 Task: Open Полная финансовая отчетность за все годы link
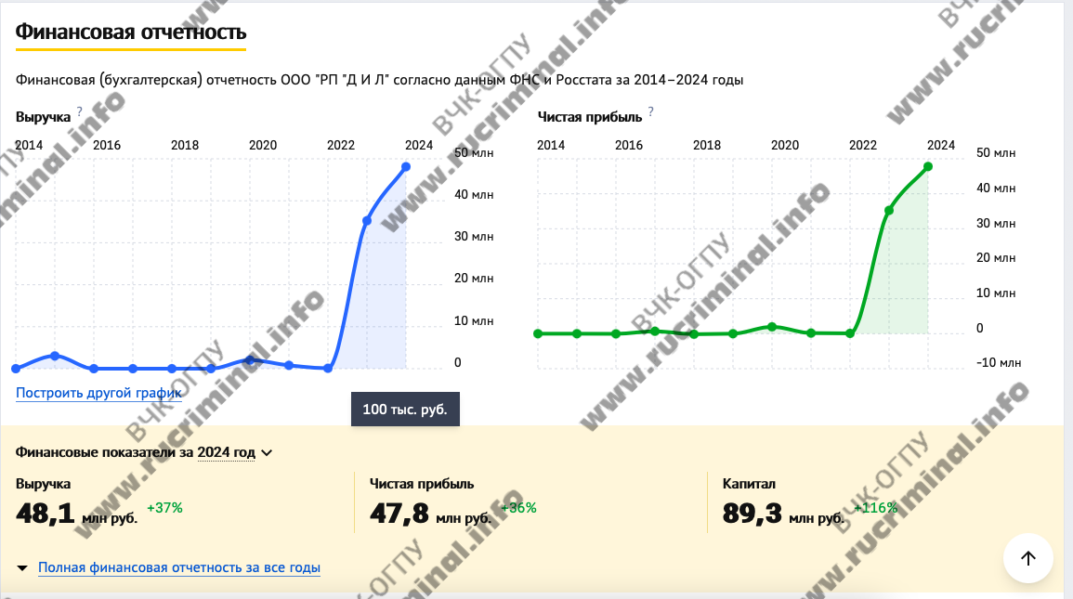179,567
